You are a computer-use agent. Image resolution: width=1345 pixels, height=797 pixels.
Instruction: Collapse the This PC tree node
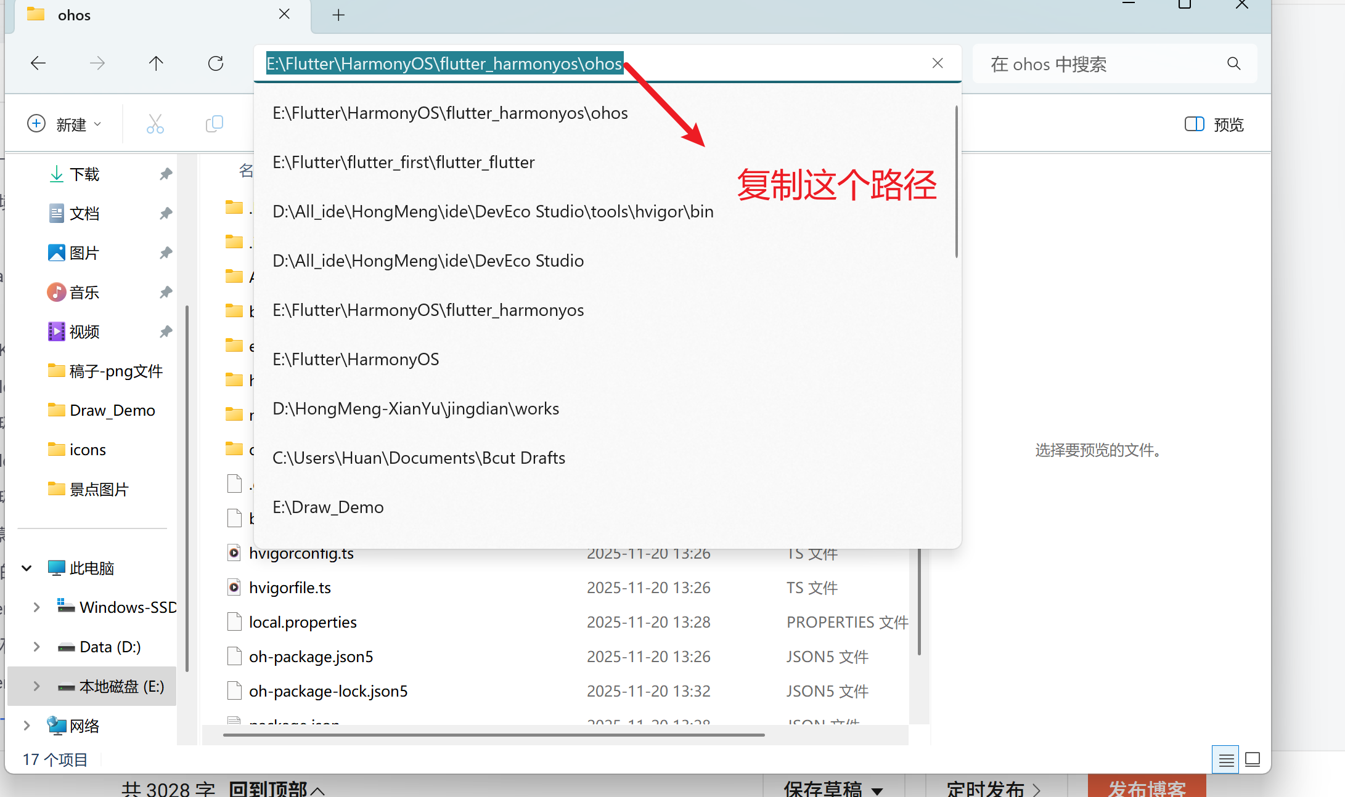click(27, 568)
